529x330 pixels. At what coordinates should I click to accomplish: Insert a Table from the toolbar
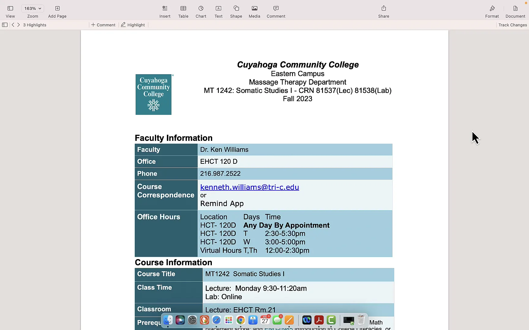[x=183, y=11]
